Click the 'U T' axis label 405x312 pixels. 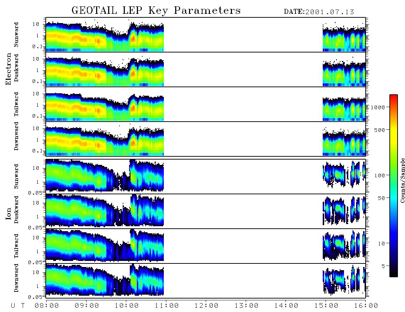tap(18, 306)
